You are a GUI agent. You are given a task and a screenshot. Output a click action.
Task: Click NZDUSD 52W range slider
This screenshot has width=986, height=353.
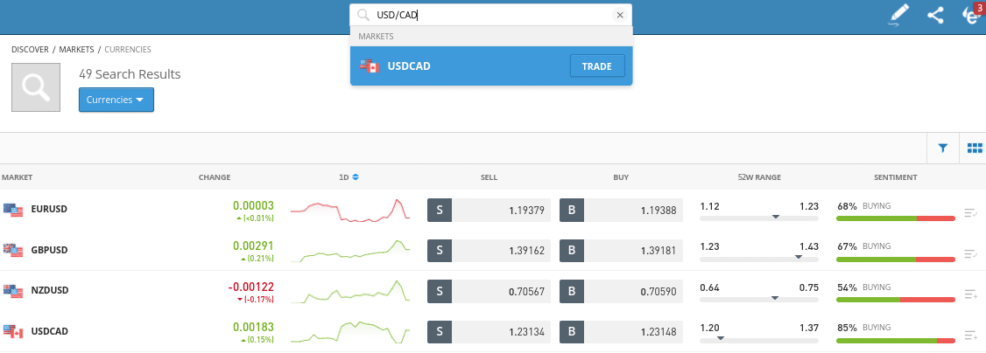tap(759, 299)
